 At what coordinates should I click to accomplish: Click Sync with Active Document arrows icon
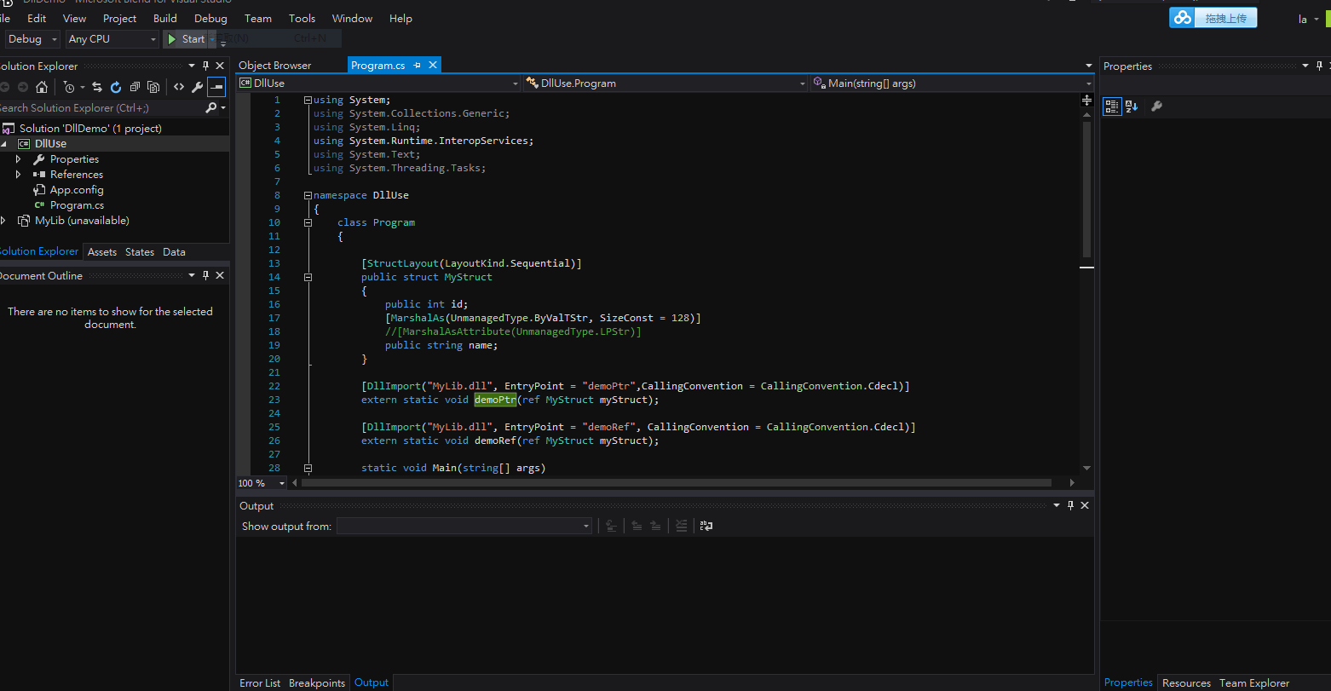[97, 87]
